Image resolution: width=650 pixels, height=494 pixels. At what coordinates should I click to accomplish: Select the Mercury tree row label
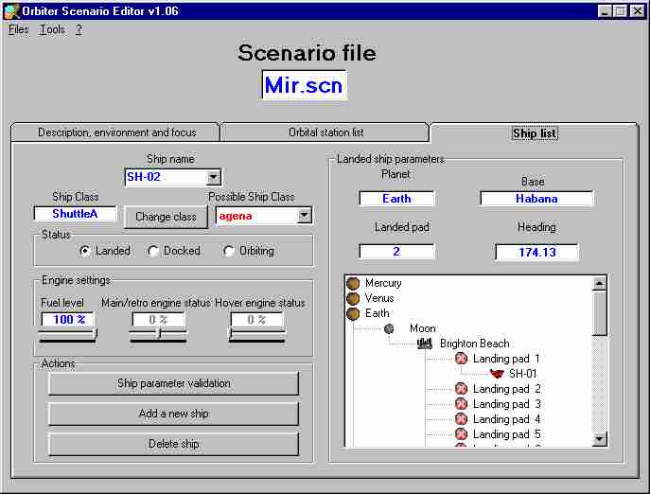(383, 283)
